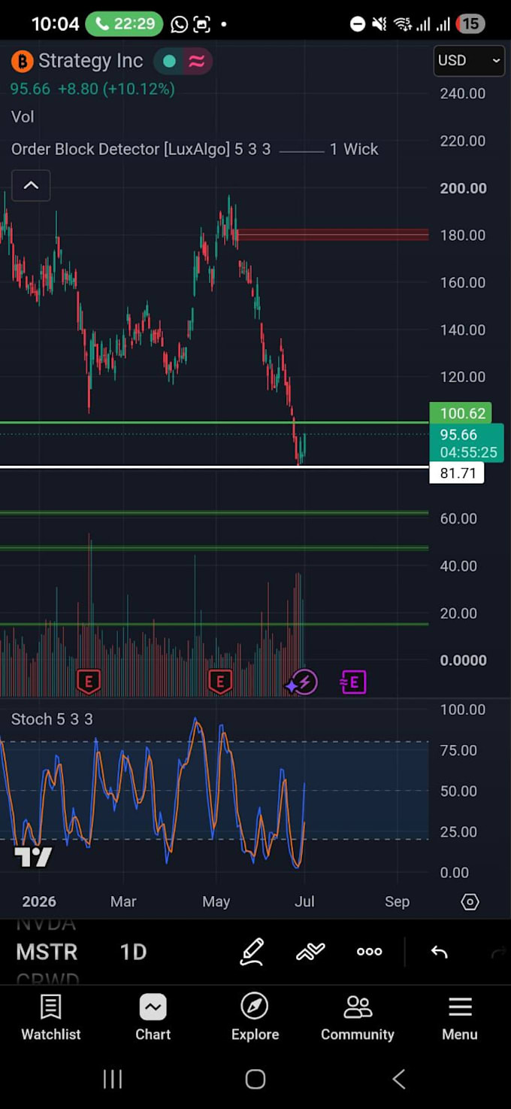This screenshot has height=1109, width=511.
Task: Select the Vol indicator label
Action: [23, 117]
